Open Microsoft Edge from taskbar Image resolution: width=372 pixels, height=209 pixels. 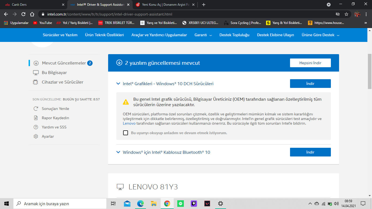pos(140,204)
